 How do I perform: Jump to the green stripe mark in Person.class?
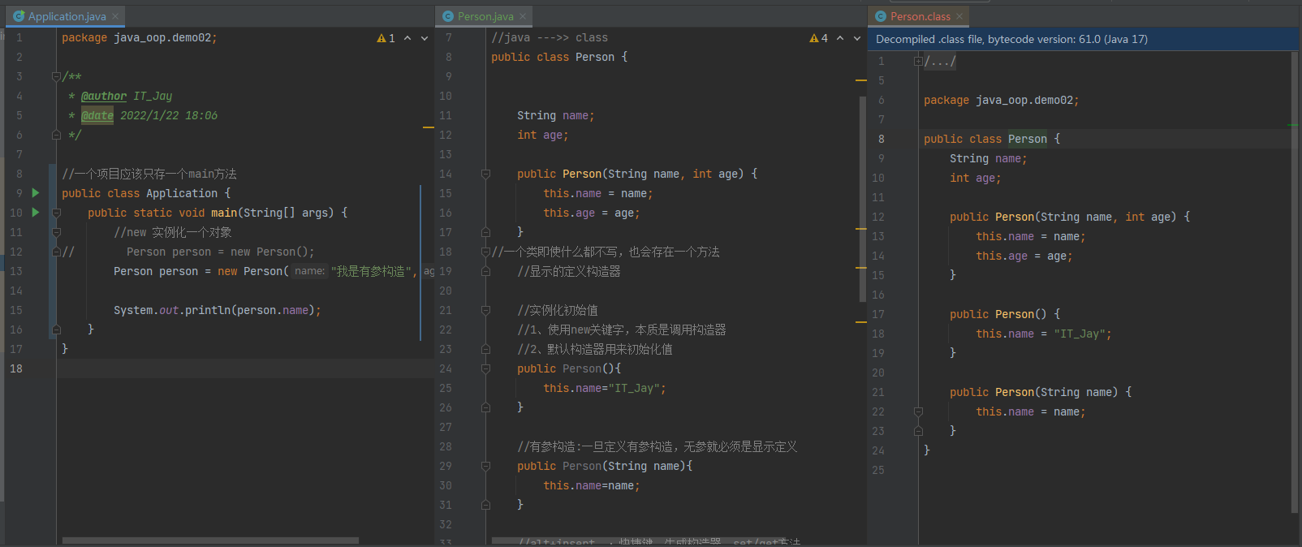pyautogui.click(x=1293, y=125)
